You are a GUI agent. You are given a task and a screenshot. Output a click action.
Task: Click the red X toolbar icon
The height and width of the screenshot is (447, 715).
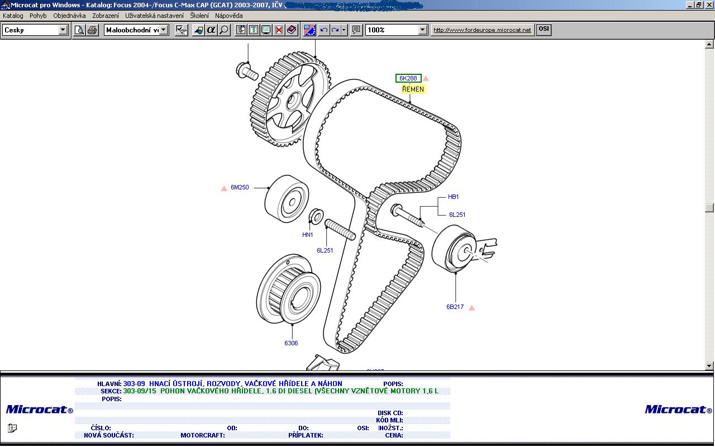(279, 30)
